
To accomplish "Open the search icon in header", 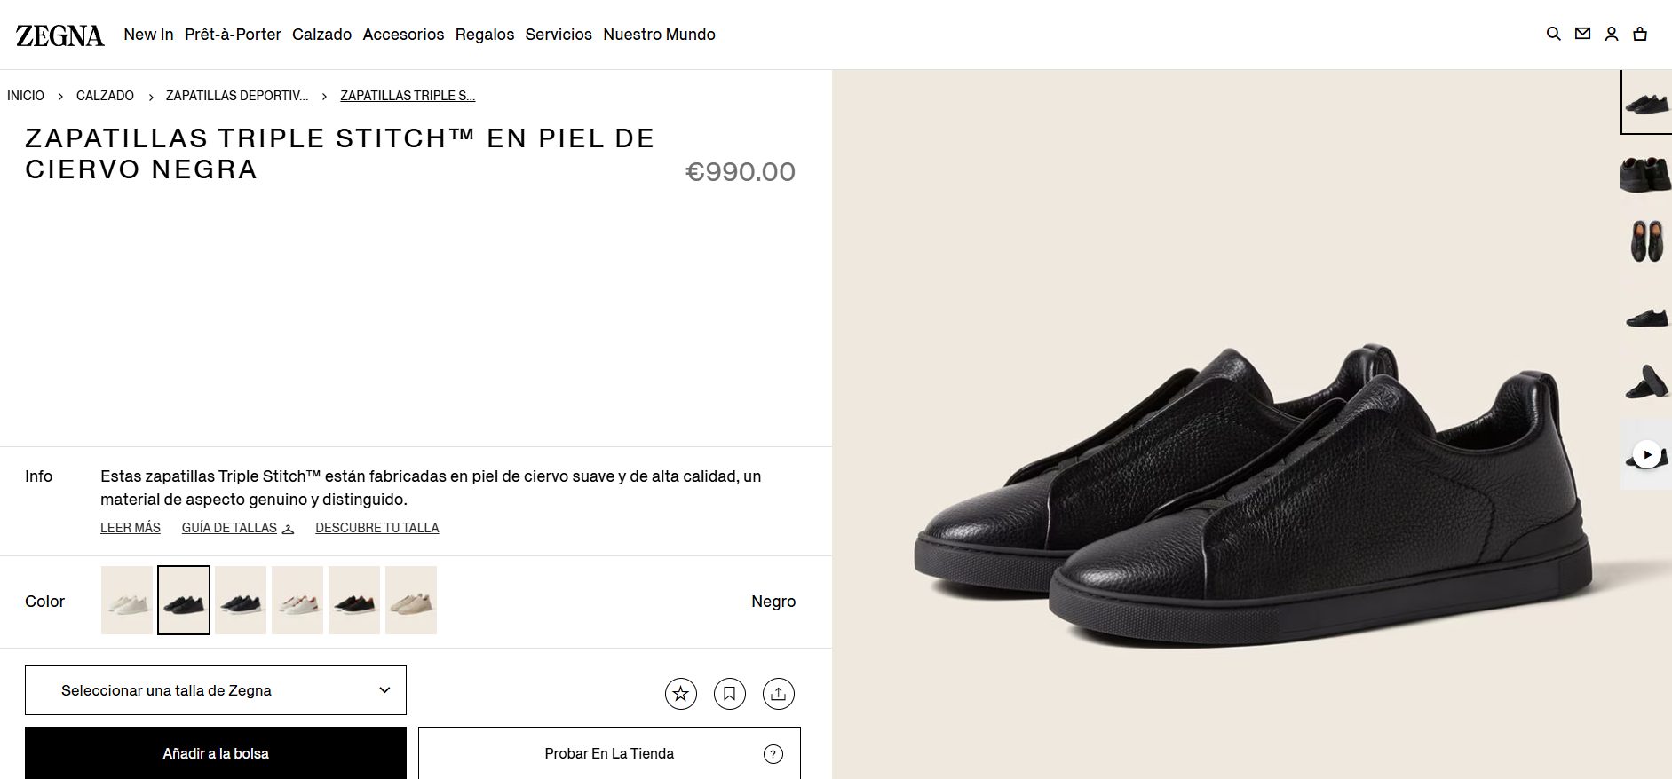I will pos(1553,34).
